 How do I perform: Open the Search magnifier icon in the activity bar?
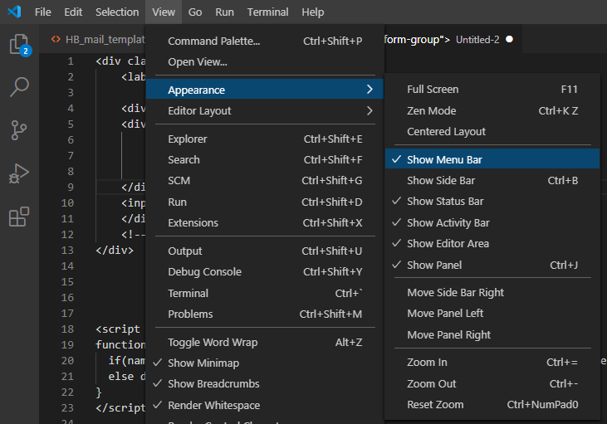18,86
